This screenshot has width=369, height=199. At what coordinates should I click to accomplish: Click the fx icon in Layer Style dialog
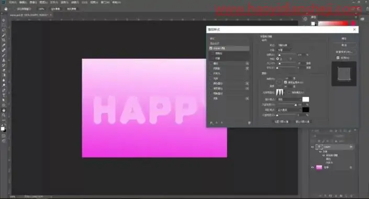pyautogui.click(x=211, y=123)
